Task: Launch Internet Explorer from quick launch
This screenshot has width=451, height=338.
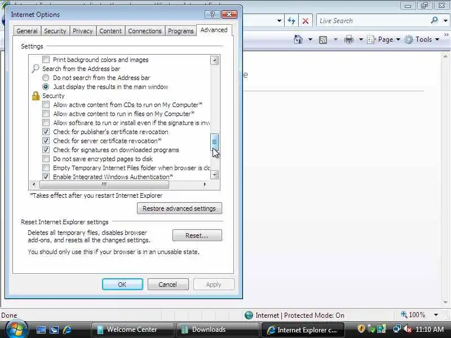Action: (x=67, y=330)
